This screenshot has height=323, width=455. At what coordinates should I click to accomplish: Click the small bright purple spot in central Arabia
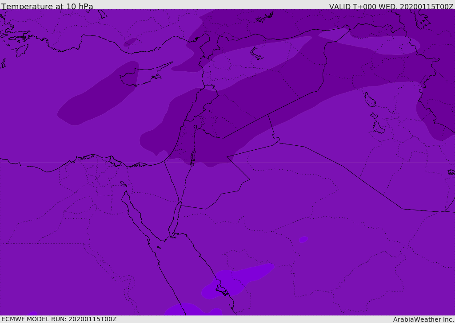pyautogui.click(x=303, y=239)
